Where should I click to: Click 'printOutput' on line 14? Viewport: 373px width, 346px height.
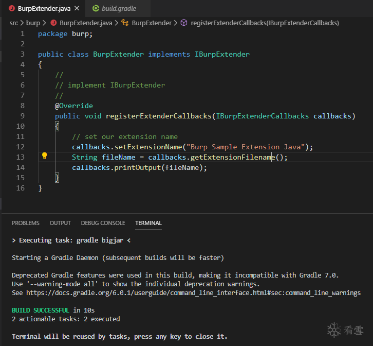coord(138,168)
